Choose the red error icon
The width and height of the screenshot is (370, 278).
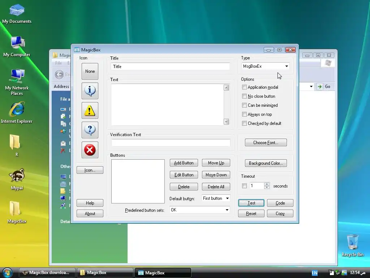point(90,150)
